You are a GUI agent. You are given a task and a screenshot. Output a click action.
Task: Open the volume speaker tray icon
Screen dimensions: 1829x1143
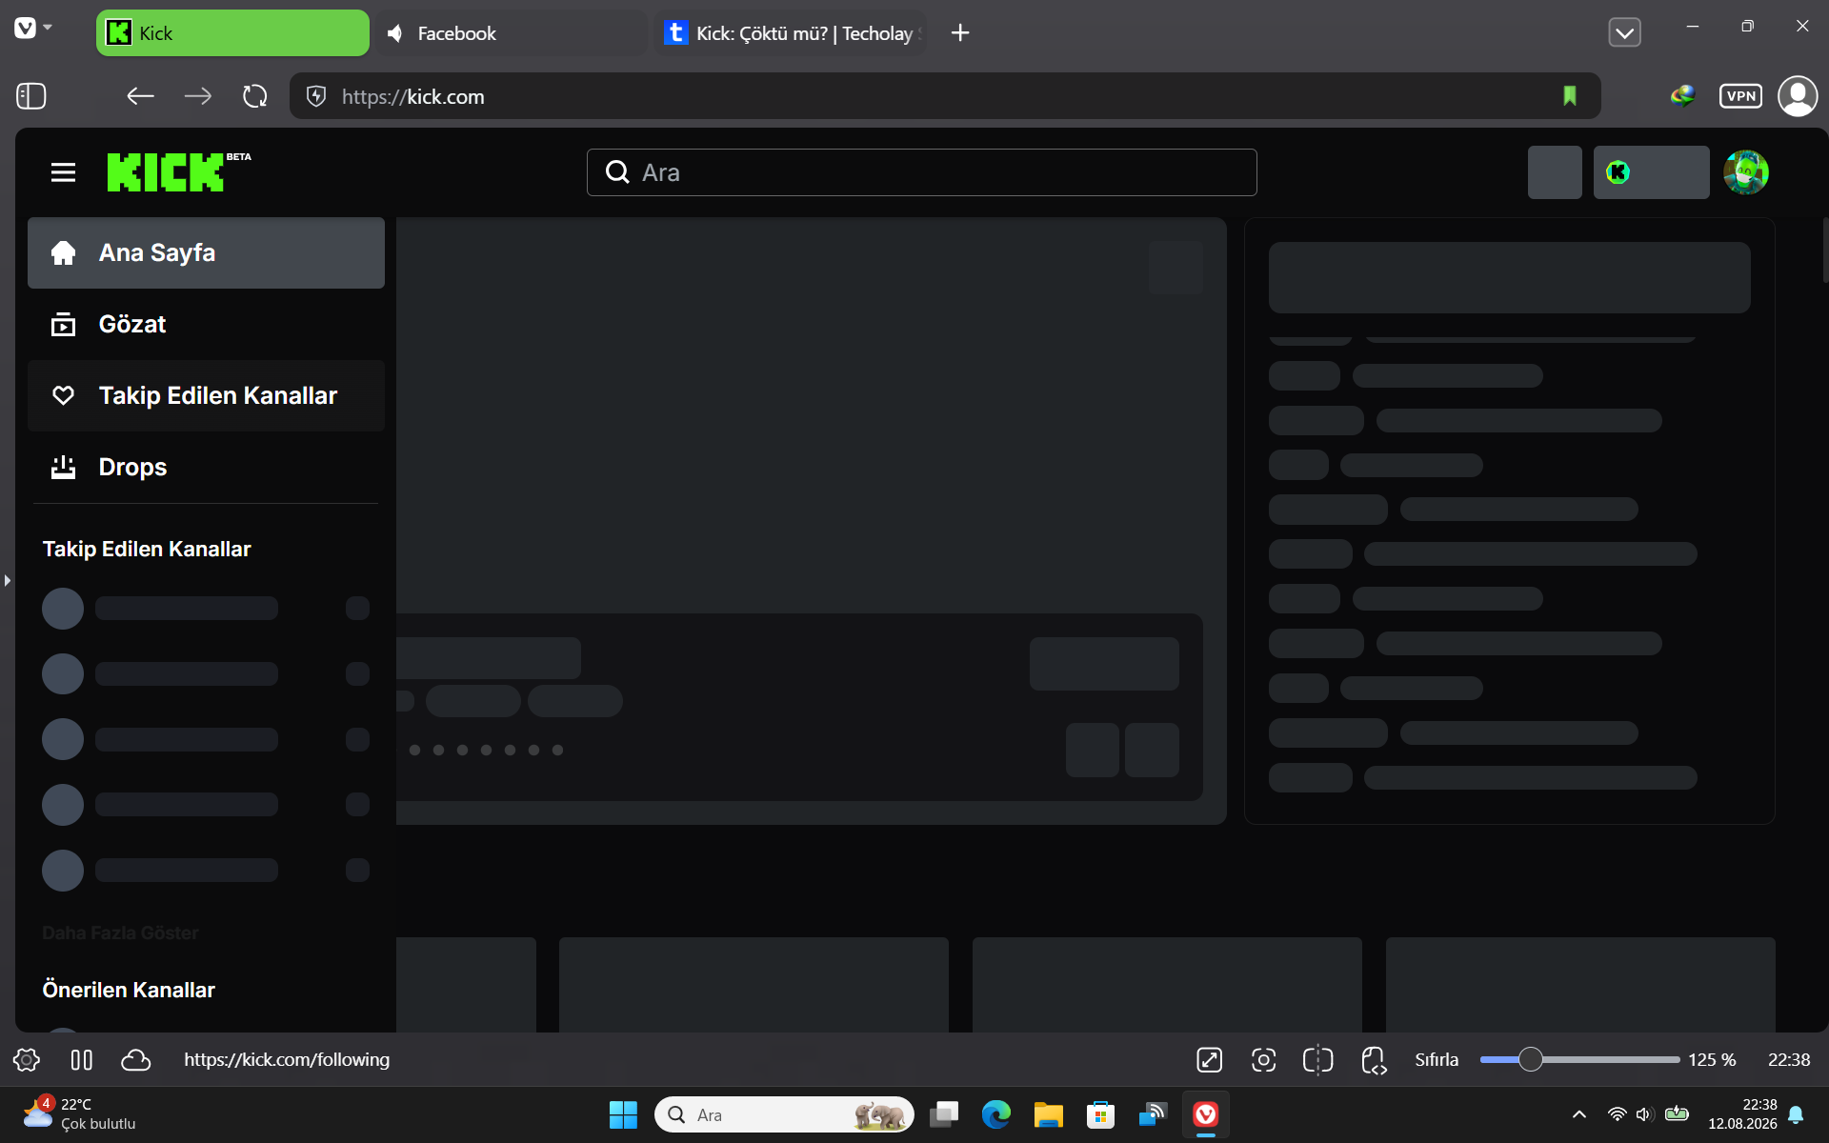(x=1644, y=1114)
